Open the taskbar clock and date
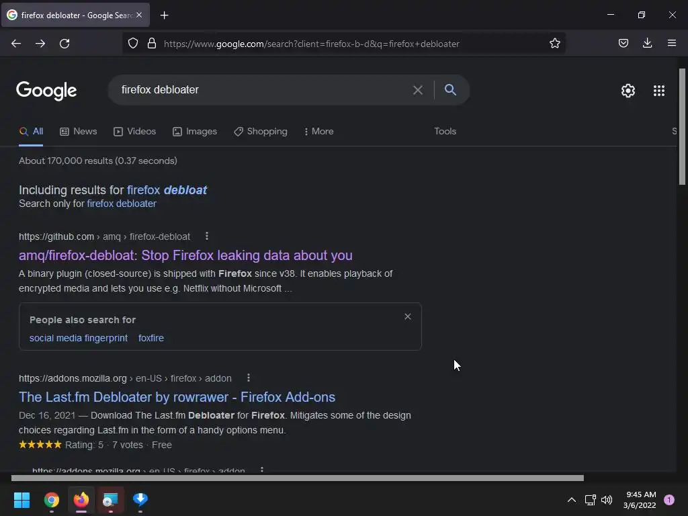 coord(640,500)
